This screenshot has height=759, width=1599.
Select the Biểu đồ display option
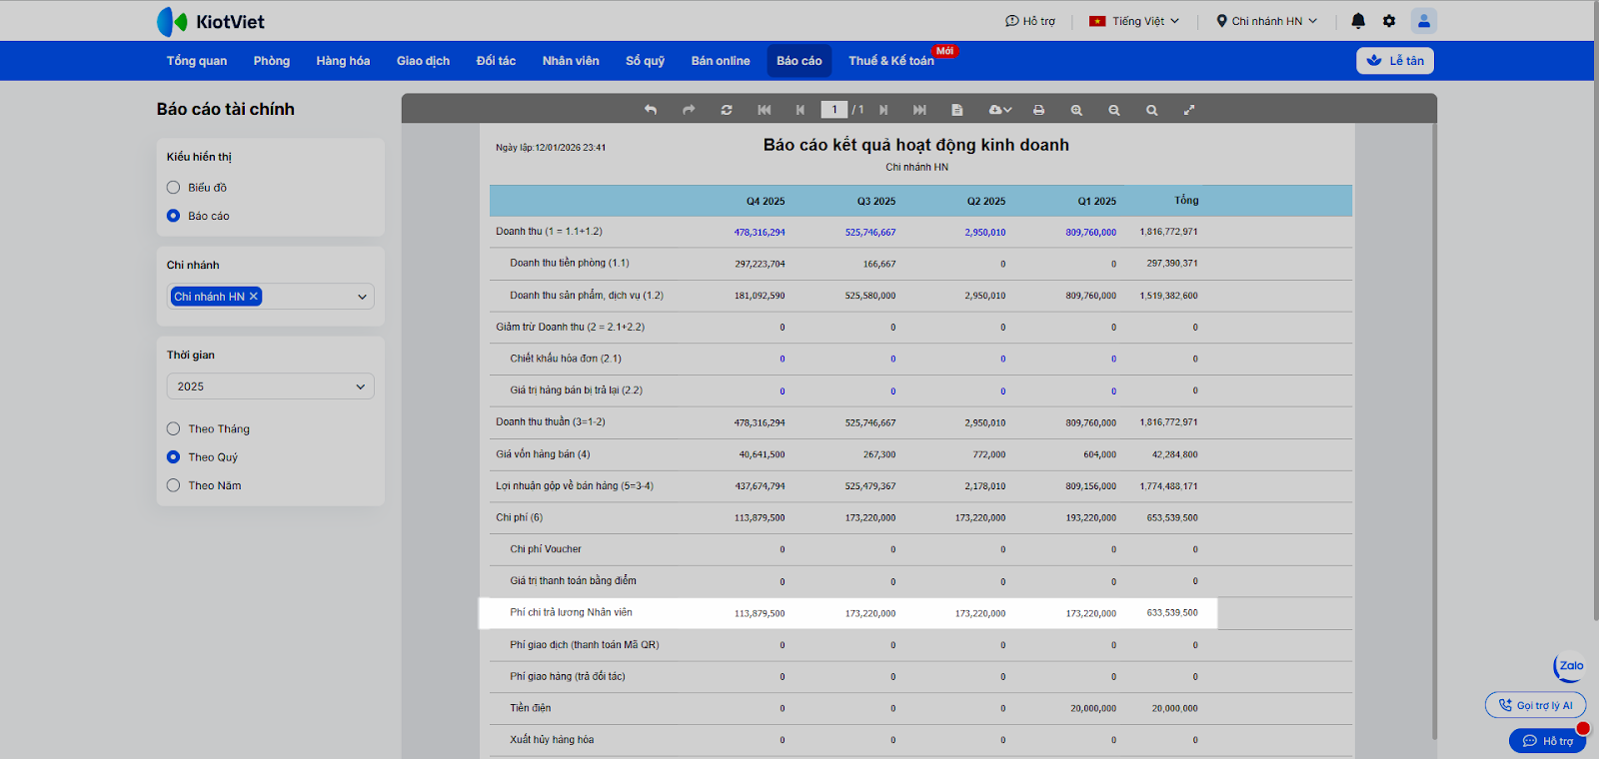click(174, 188)
